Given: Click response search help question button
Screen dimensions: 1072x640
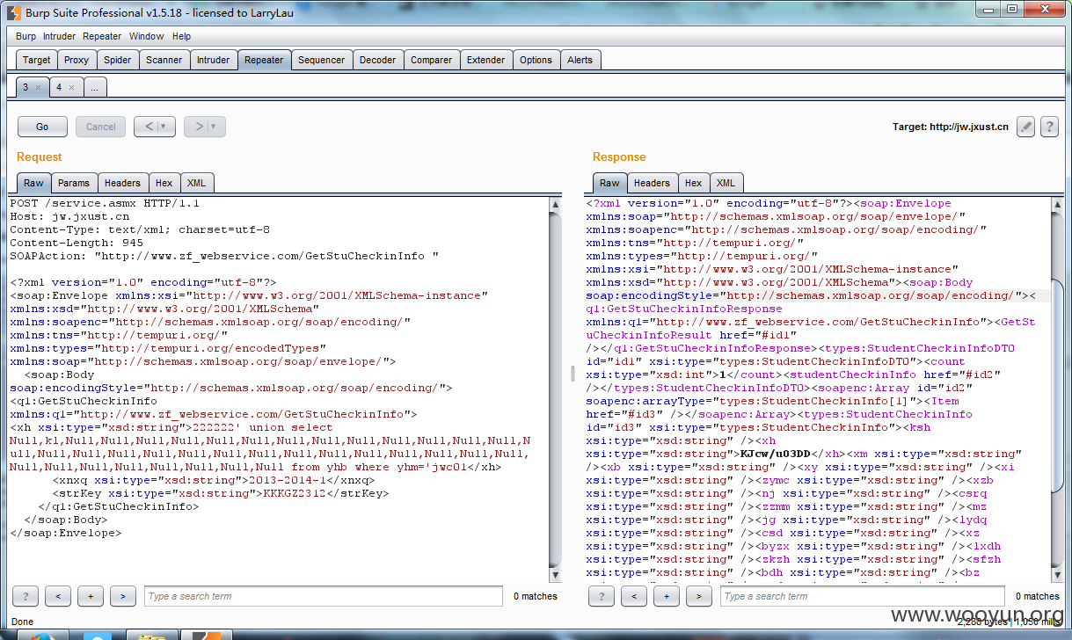Looking at the screenshot, I should (602, 596).
